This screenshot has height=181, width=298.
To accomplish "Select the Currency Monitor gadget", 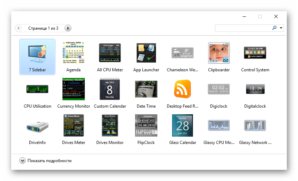I will click(x=73, y=89).
